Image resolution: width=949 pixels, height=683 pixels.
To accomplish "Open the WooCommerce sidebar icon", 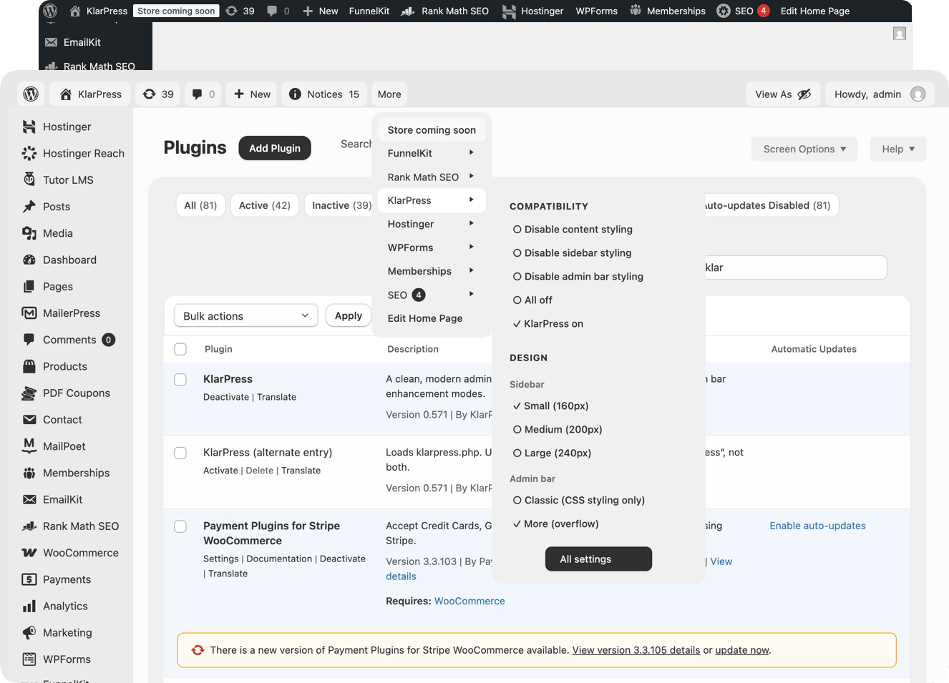I will (29, 553).
